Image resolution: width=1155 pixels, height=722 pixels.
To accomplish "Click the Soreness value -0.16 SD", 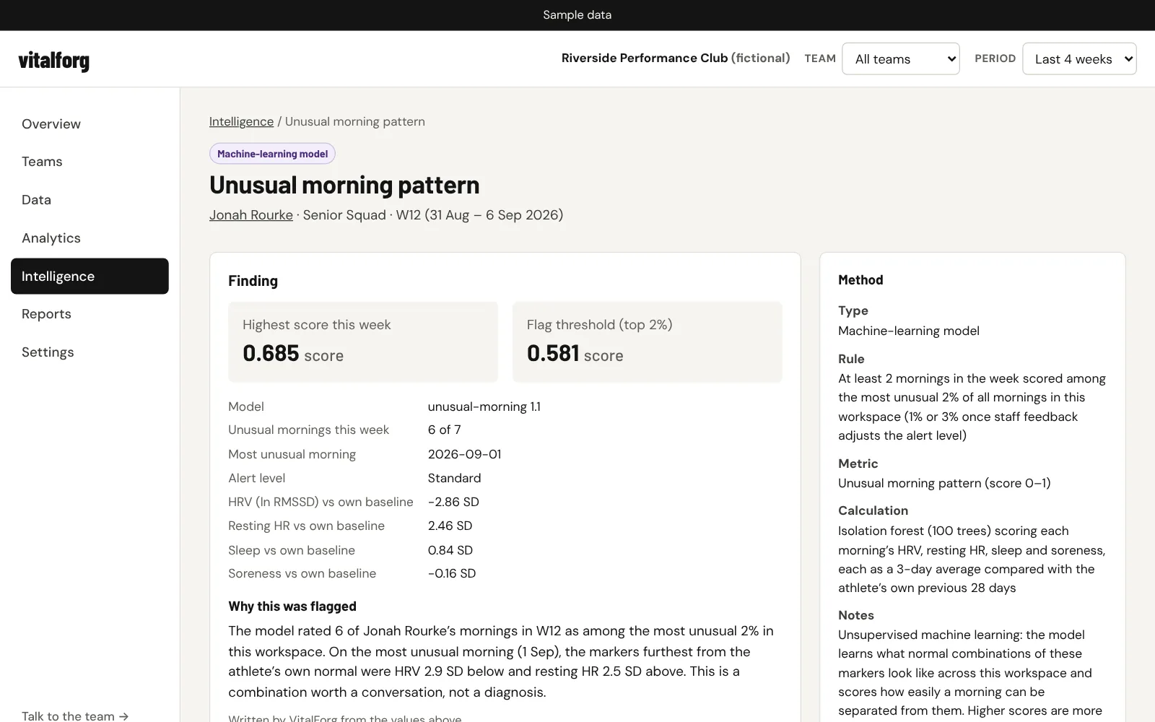I will coord(452,573).
